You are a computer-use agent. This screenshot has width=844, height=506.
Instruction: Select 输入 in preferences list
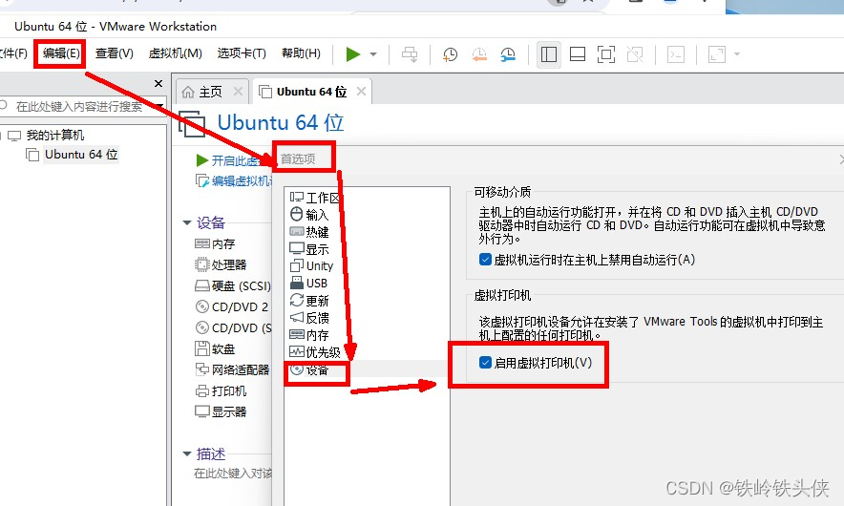309,215
